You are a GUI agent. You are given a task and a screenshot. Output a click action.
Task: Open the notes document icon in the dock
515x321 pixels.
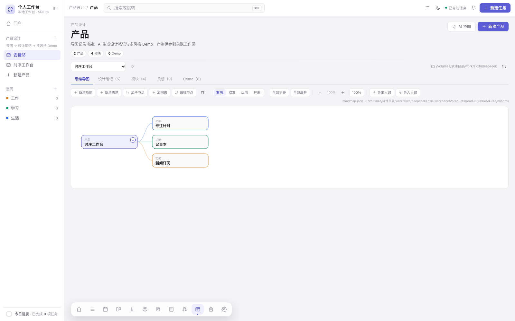[171, 309]
